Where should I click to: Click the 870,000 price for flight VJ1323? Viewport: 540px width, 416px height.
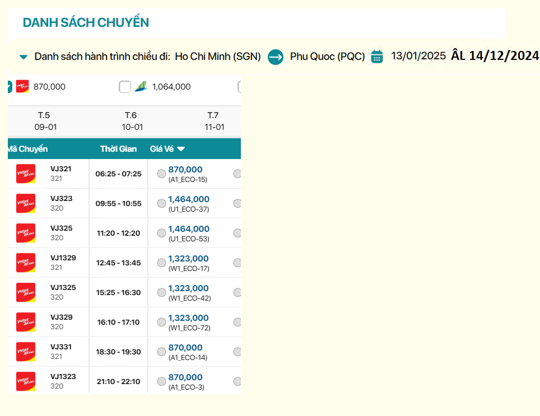click(x=185, y=377)
